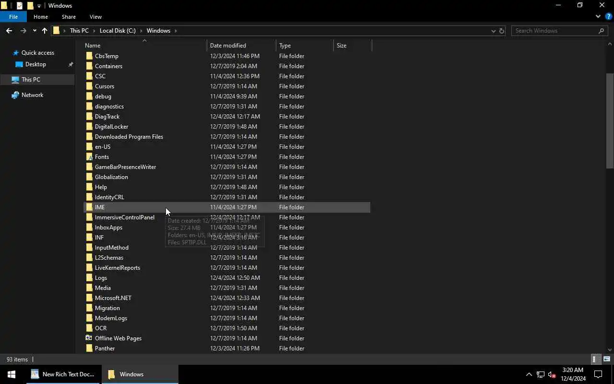The image size is (614, 384).
Task: Click the Properties quick access toolbar icon
Action: 19,6
